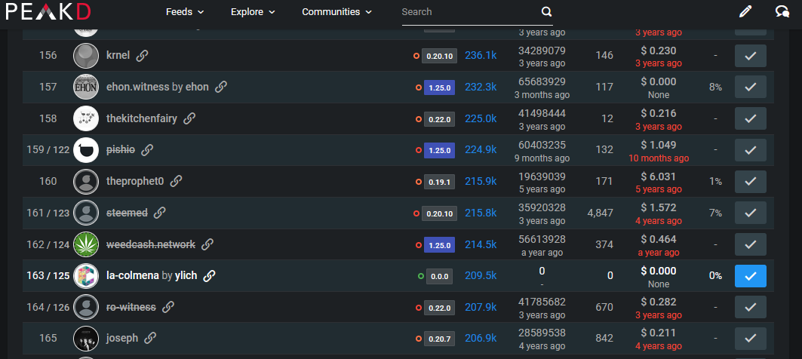Viewport: 802px width, 359px height.
Task: Open steemed link icon
Action: [x=160, y=213]
